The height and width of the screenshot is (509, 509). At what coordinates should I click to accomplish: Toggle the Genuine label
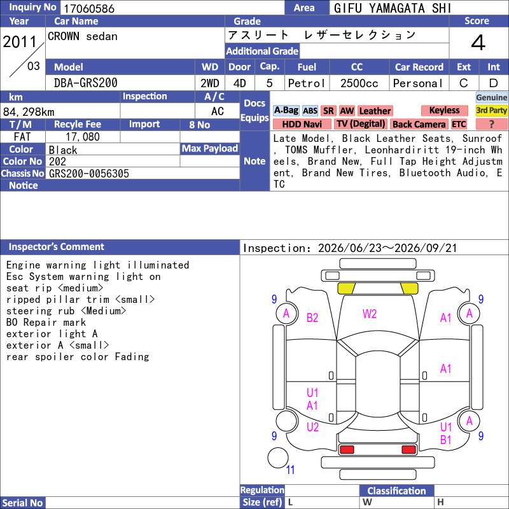491,97
